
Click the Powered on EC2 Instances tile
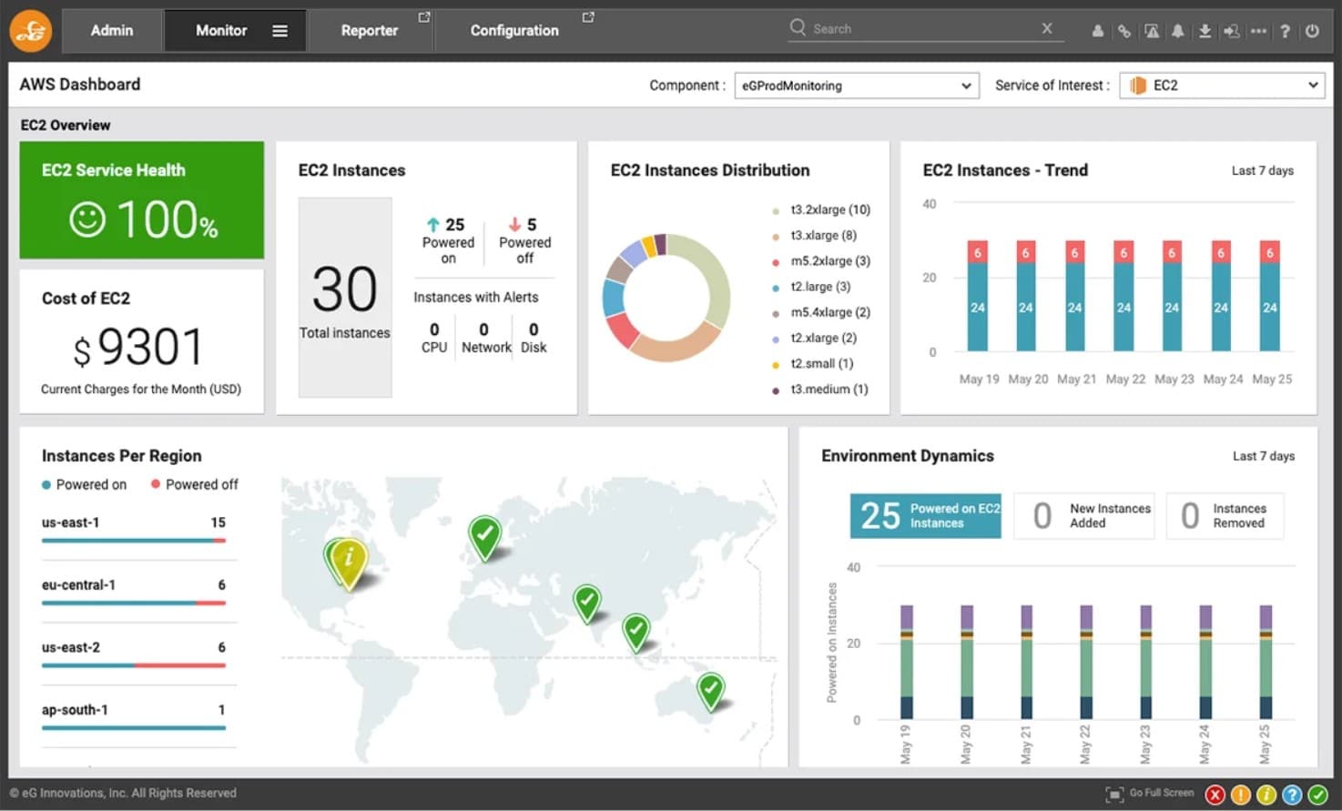925,516
